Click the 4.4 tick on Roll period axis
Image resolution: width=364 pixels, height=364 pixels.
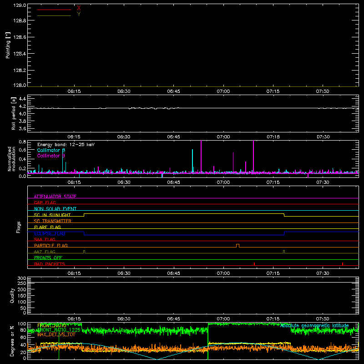click(x=22, y=99)
